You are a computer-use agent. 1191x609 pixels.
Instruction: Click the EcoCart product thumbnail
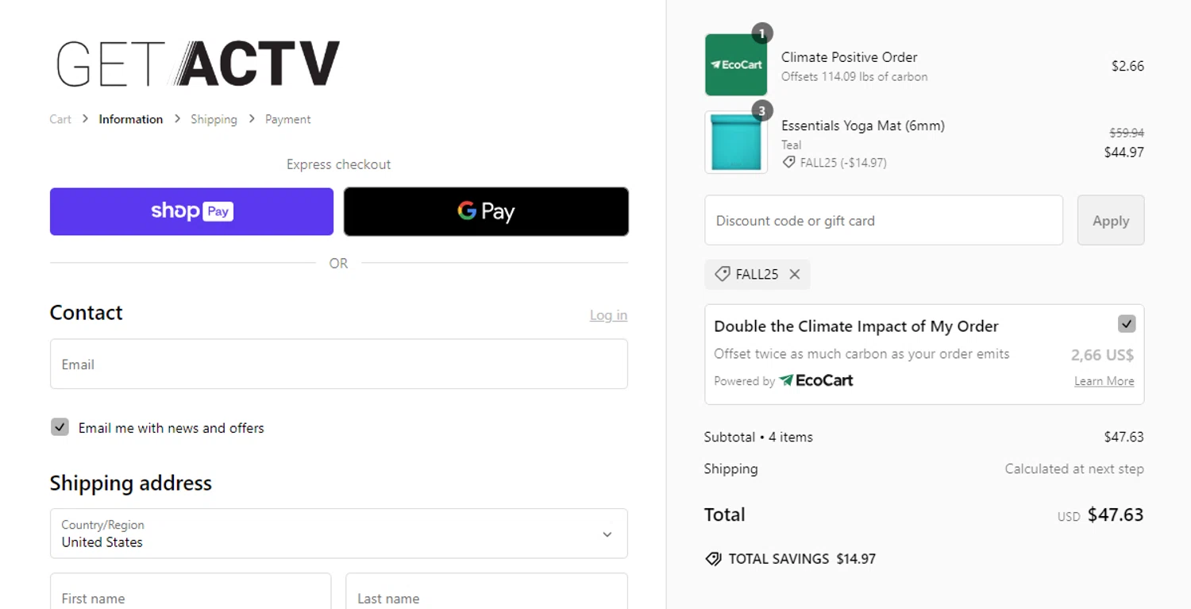736,65
